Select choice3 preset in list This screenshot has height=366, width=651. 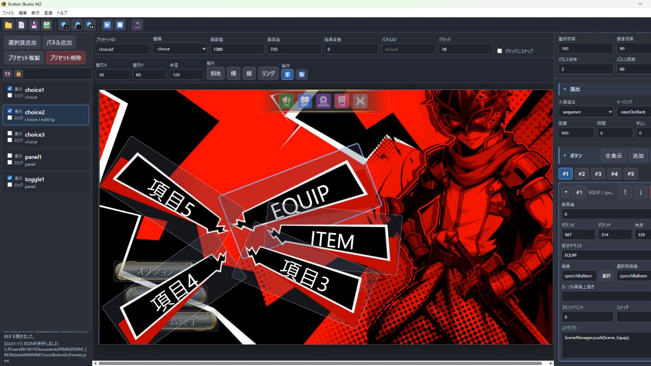pos(46,137)
